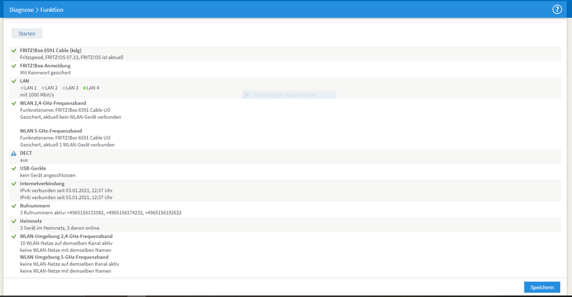Click the Internetverbindung heading

coord(42,183)
